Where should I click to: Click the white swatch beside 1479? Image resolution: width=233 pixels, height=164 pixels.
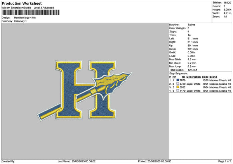177,91
